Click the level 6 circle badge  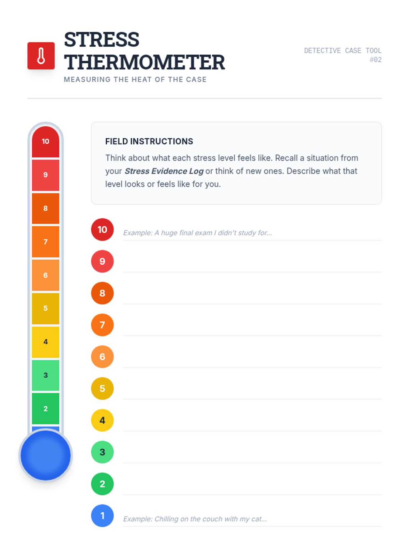[x=102, y=357]
